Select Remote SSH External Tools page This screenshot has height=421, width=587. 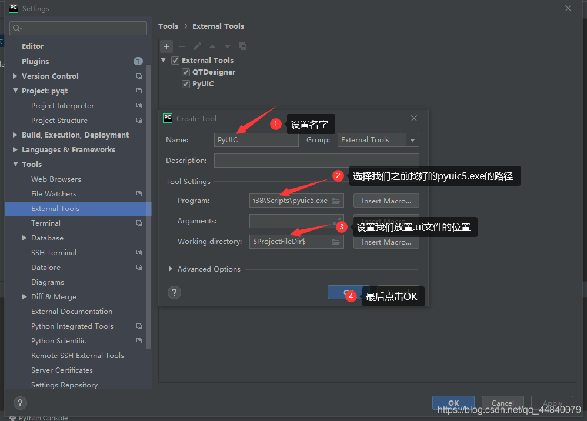click(x=78, y=356)
